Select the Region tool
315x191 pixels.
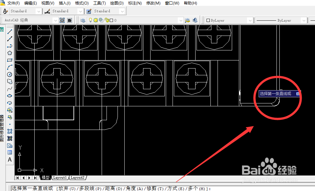(x=10, y=145)
